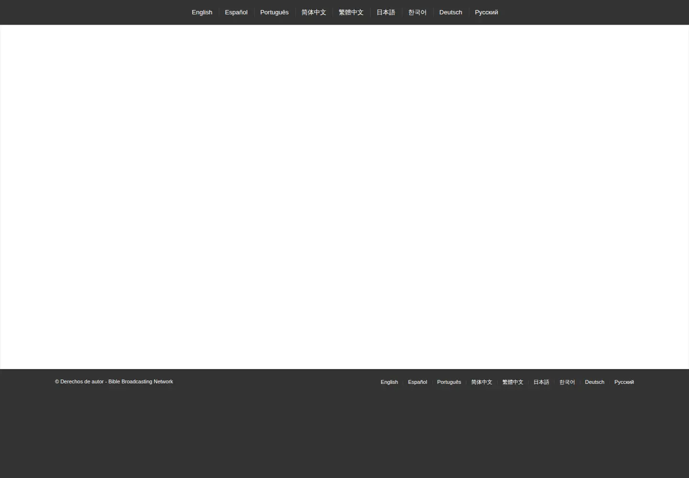The width and height of the screenshot is (689, 478).
Task: Select Русский in the top language bar
Action: click(487, 12)
